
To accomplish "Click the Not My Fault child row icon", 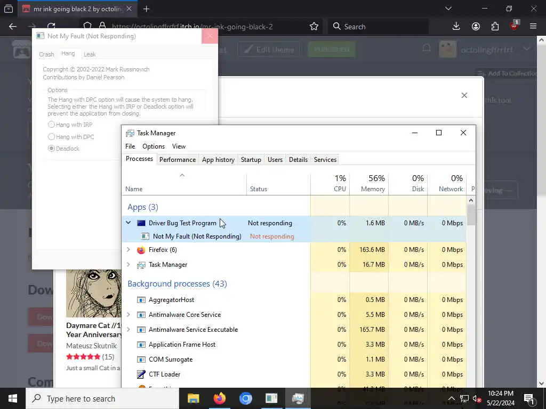I will pyautogui.click(x=145, y=236).
